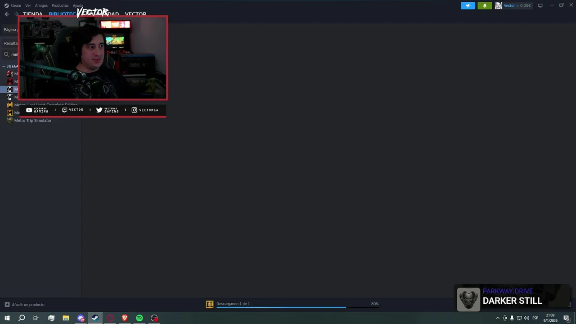
Task: Open the VECTOR profile tab
Action: (135, 14)
